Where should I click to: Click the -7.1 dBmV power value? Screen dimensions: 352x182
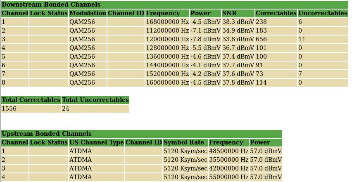(x=206, y=31)
